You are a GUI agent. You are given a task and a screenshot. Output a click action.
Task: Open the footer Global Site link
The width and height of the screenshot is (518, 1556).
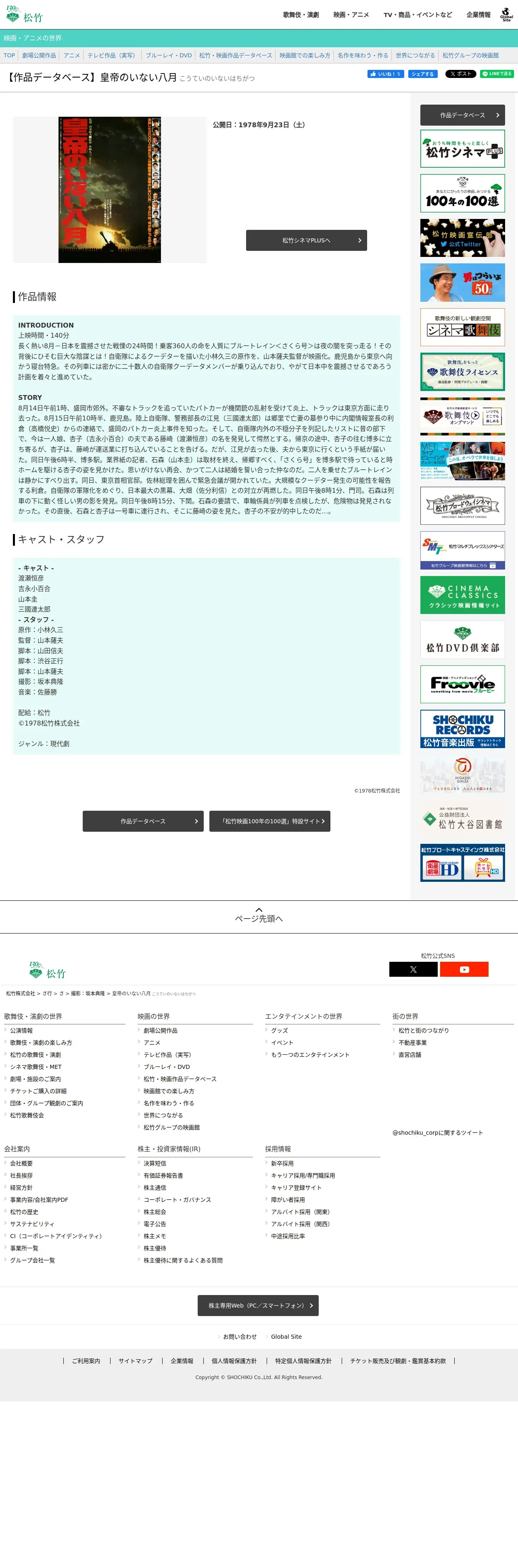coord(286,1337)
